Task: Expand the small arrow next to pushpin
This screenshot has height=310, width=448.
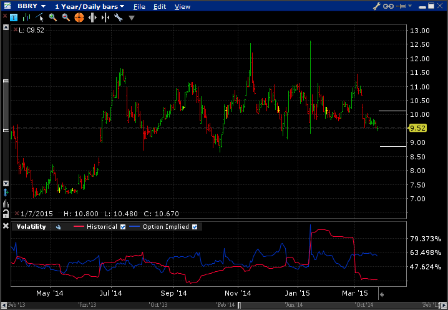Action: click(x=410, y=6)
